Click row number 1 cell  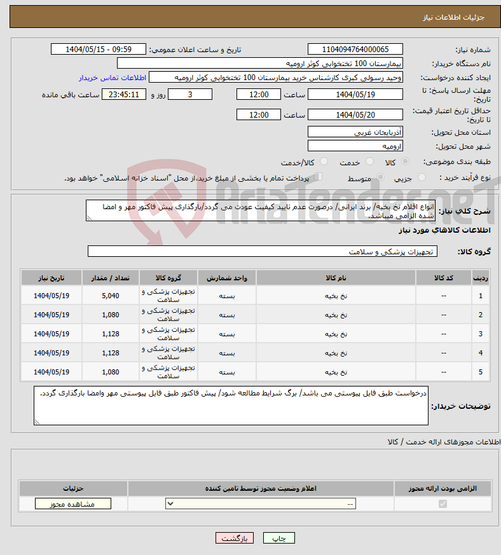[481, 296]
